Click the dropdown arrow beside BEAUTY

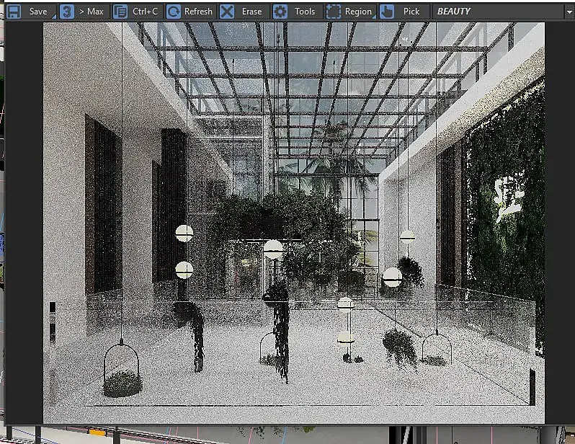pyautogui.click(x=569, y=12)
